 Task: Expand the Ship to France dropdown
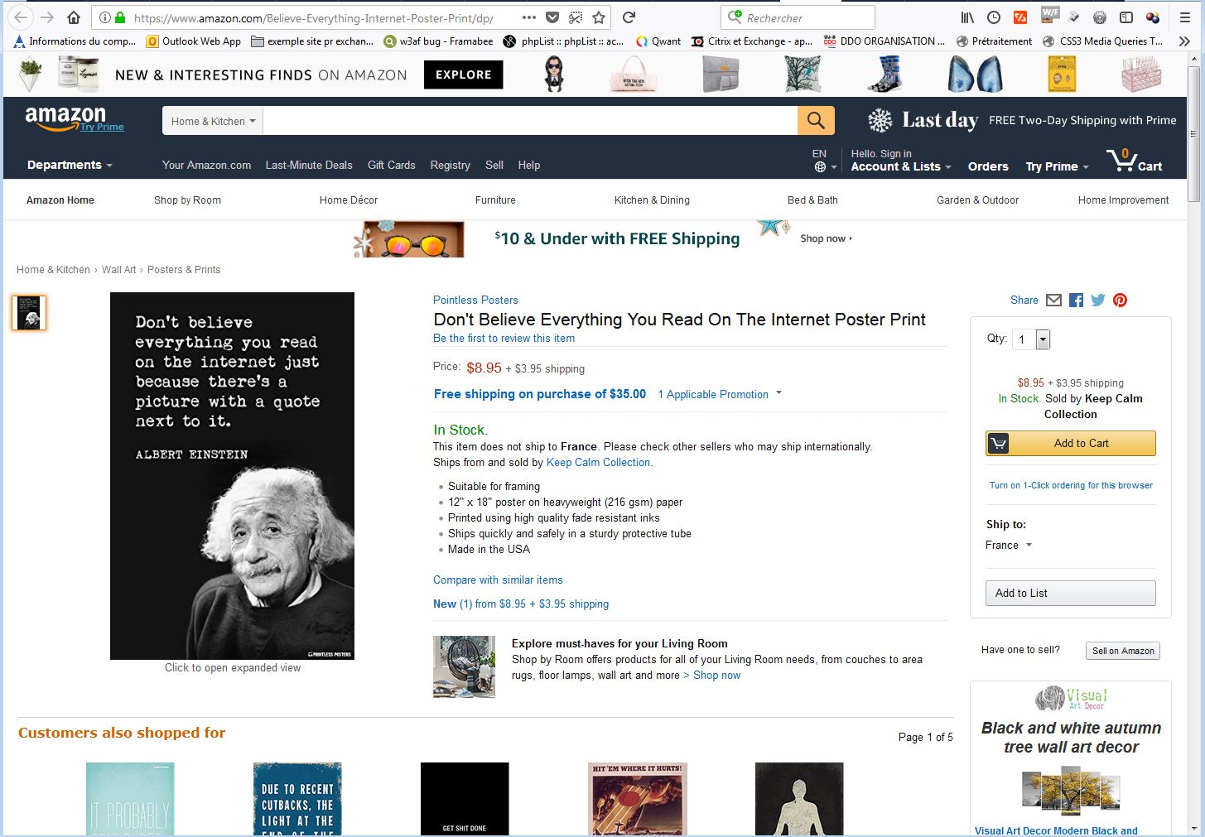click(1009, 545)
